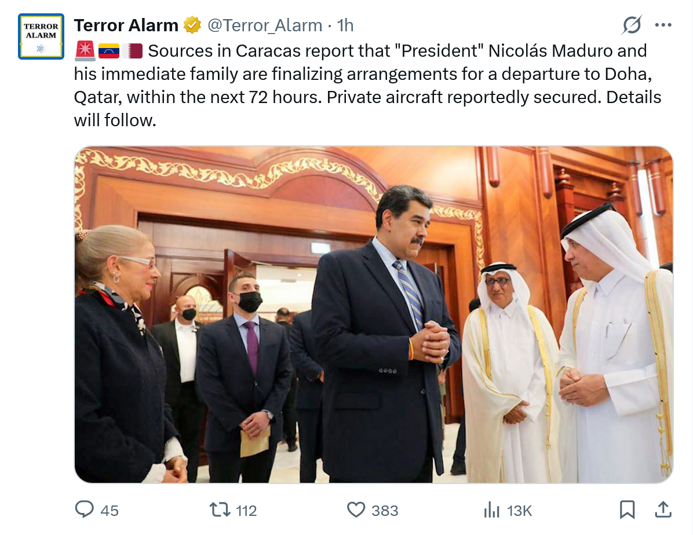Click the 383 likes count
Screen dimensions: 693x535
(x=385, y=510)
